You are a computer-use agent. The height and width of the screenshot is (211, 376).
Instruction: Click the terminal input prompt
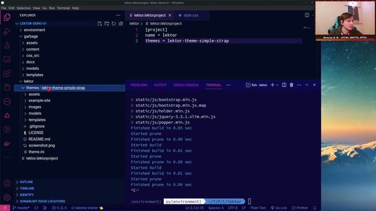tap(249, 202)
